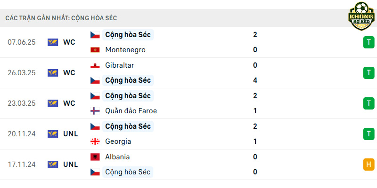Click the green T badge for 07.06.25
This screenshot has width=377, height=188.
[369, 42]
